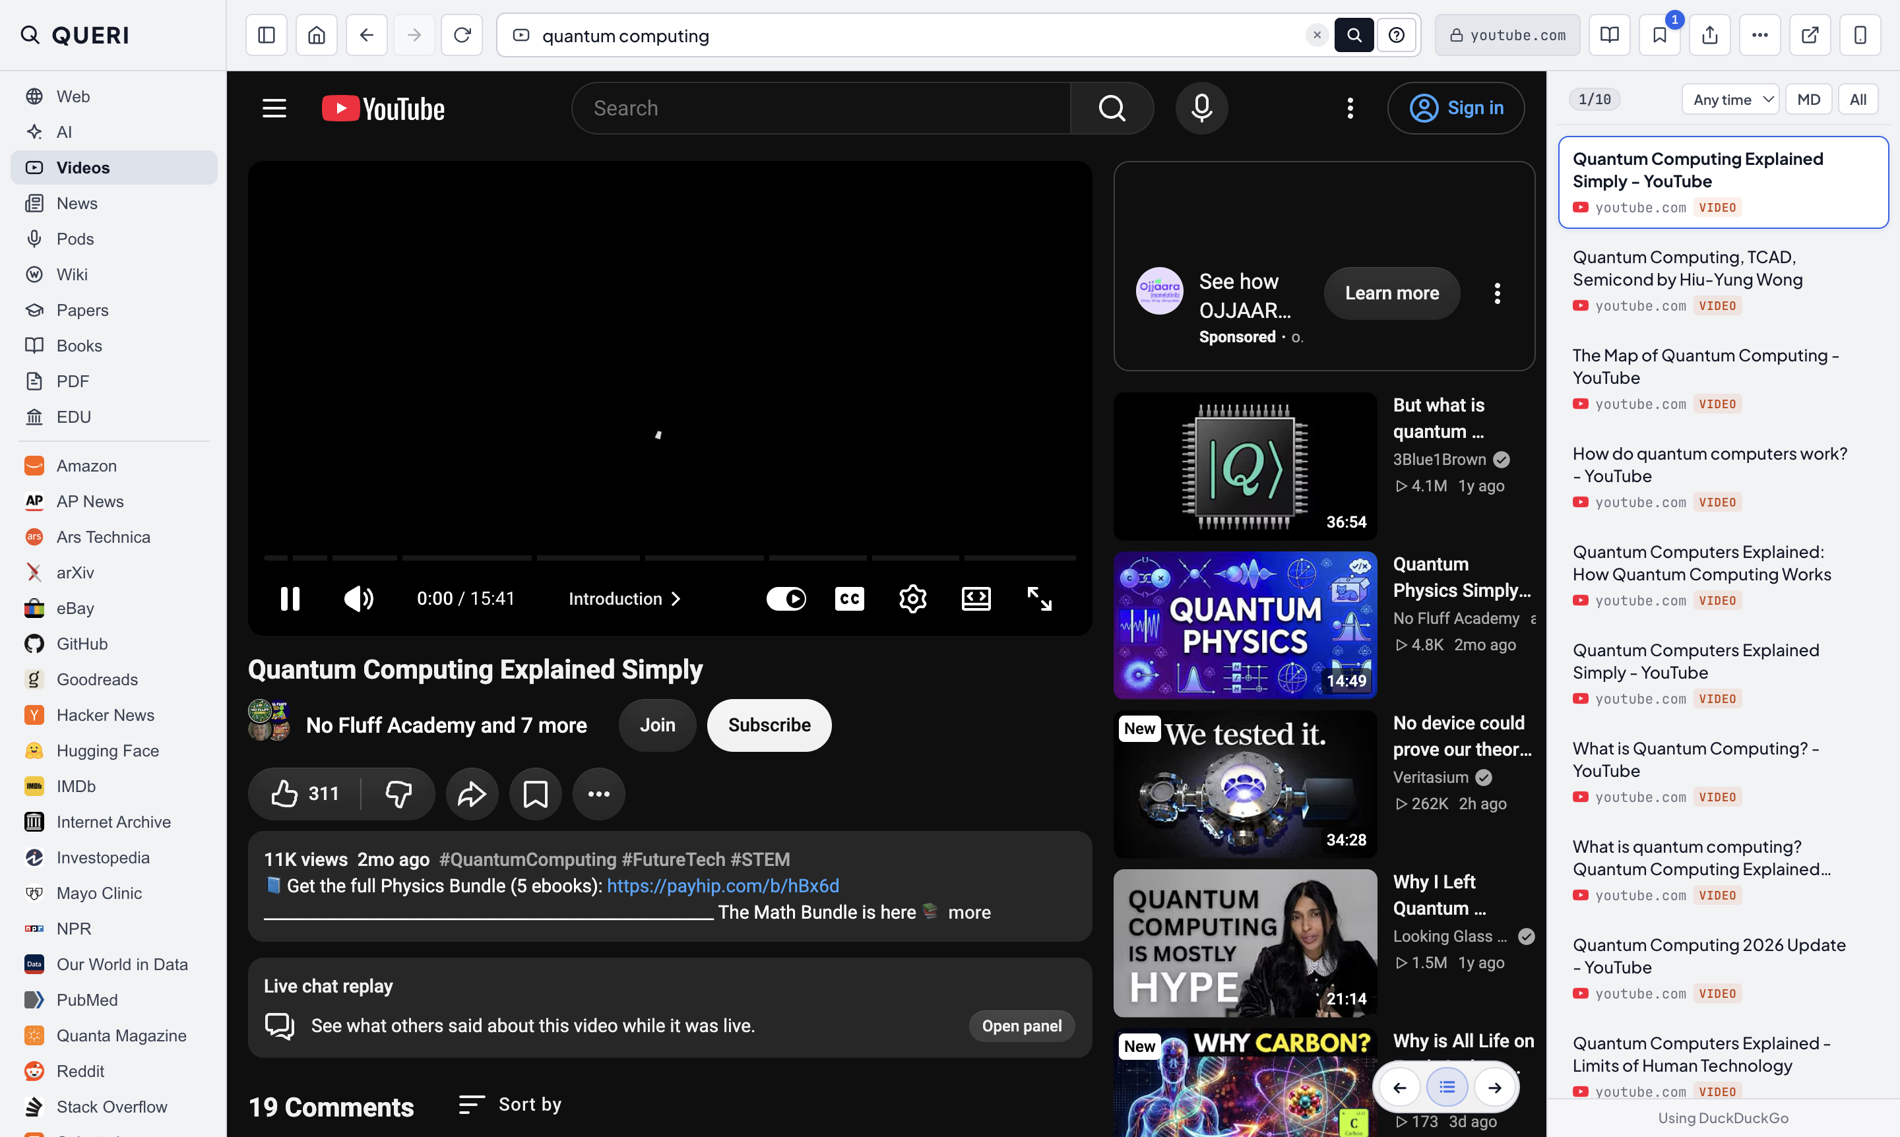Open the Any time dropdown
The image size is (1900, 1137).
click(1730, 100)
